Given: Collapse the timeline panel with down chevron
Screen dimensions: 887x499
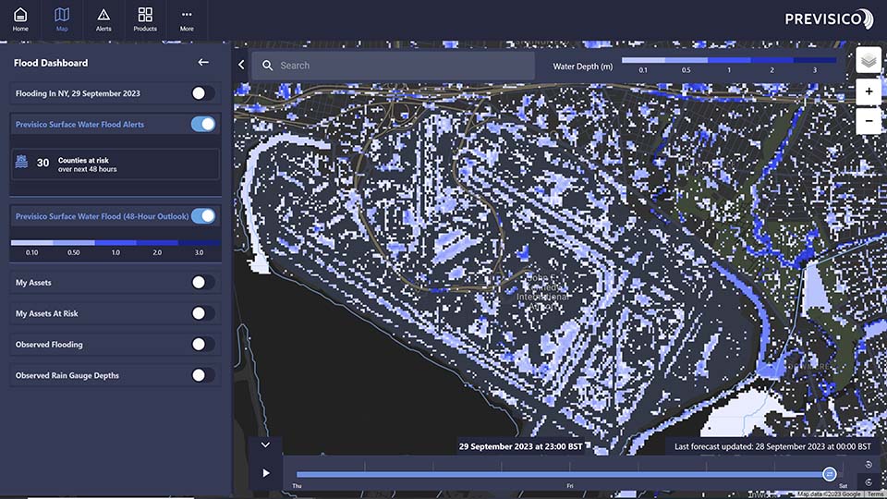Looking at the screenshot, I should (265, 444).
